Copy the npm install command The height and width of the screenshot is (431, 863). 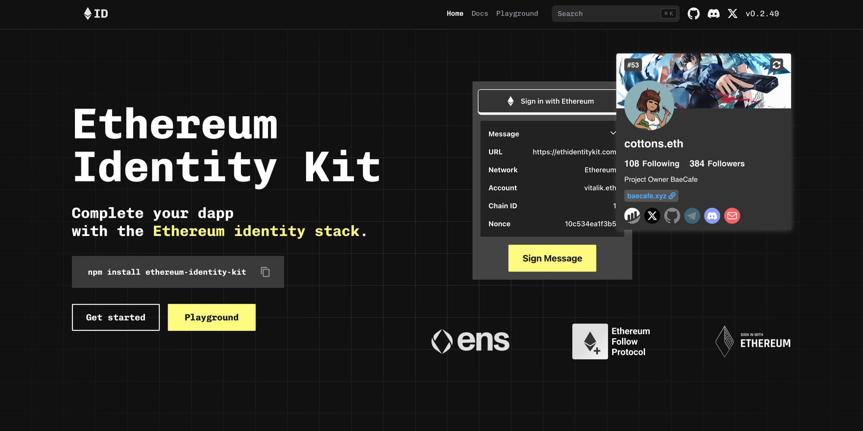[265, 272]
